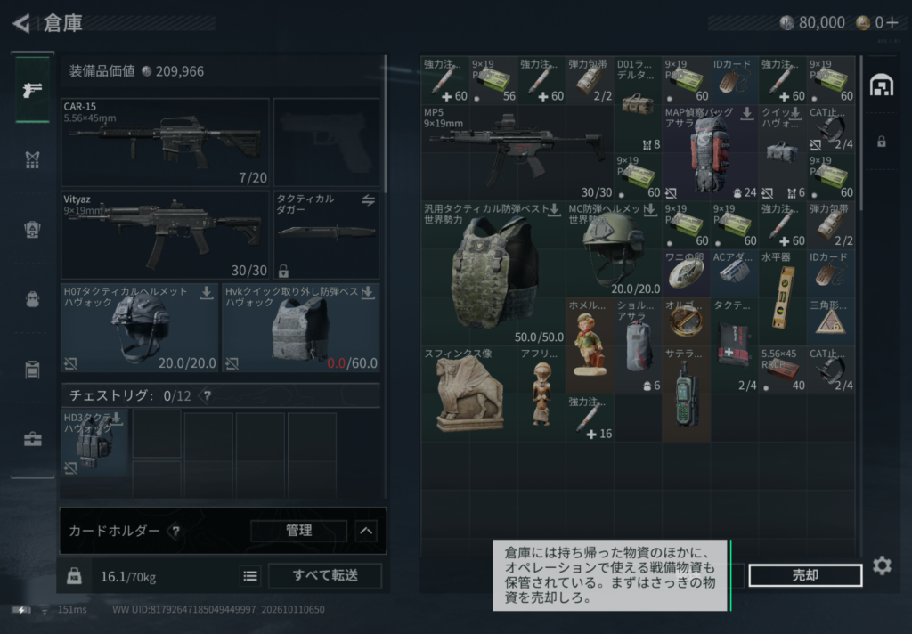Open warehouse settings gear icon
The width and height of the screenshot is (912, 634).
tap(882, 565)
